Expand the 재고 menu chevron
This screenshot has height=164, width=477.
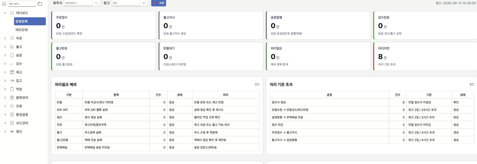(5, 72)
